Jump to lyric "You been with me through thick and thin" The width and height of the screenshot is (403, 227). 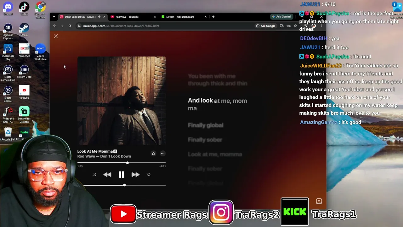point(218,80)
